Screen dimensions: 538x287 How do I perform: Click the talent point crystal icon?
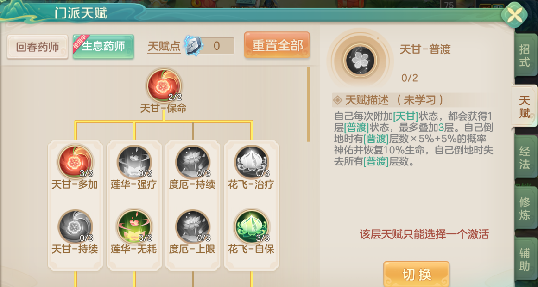(x=194, y=46)
